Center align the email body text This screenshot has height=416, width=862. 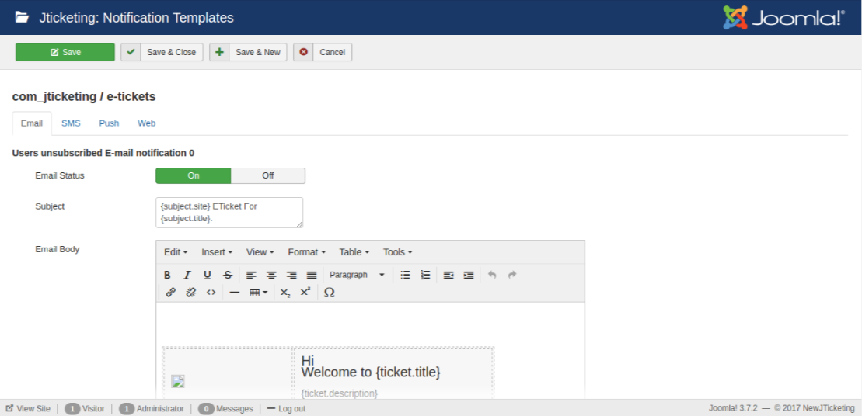pos(271,275)
